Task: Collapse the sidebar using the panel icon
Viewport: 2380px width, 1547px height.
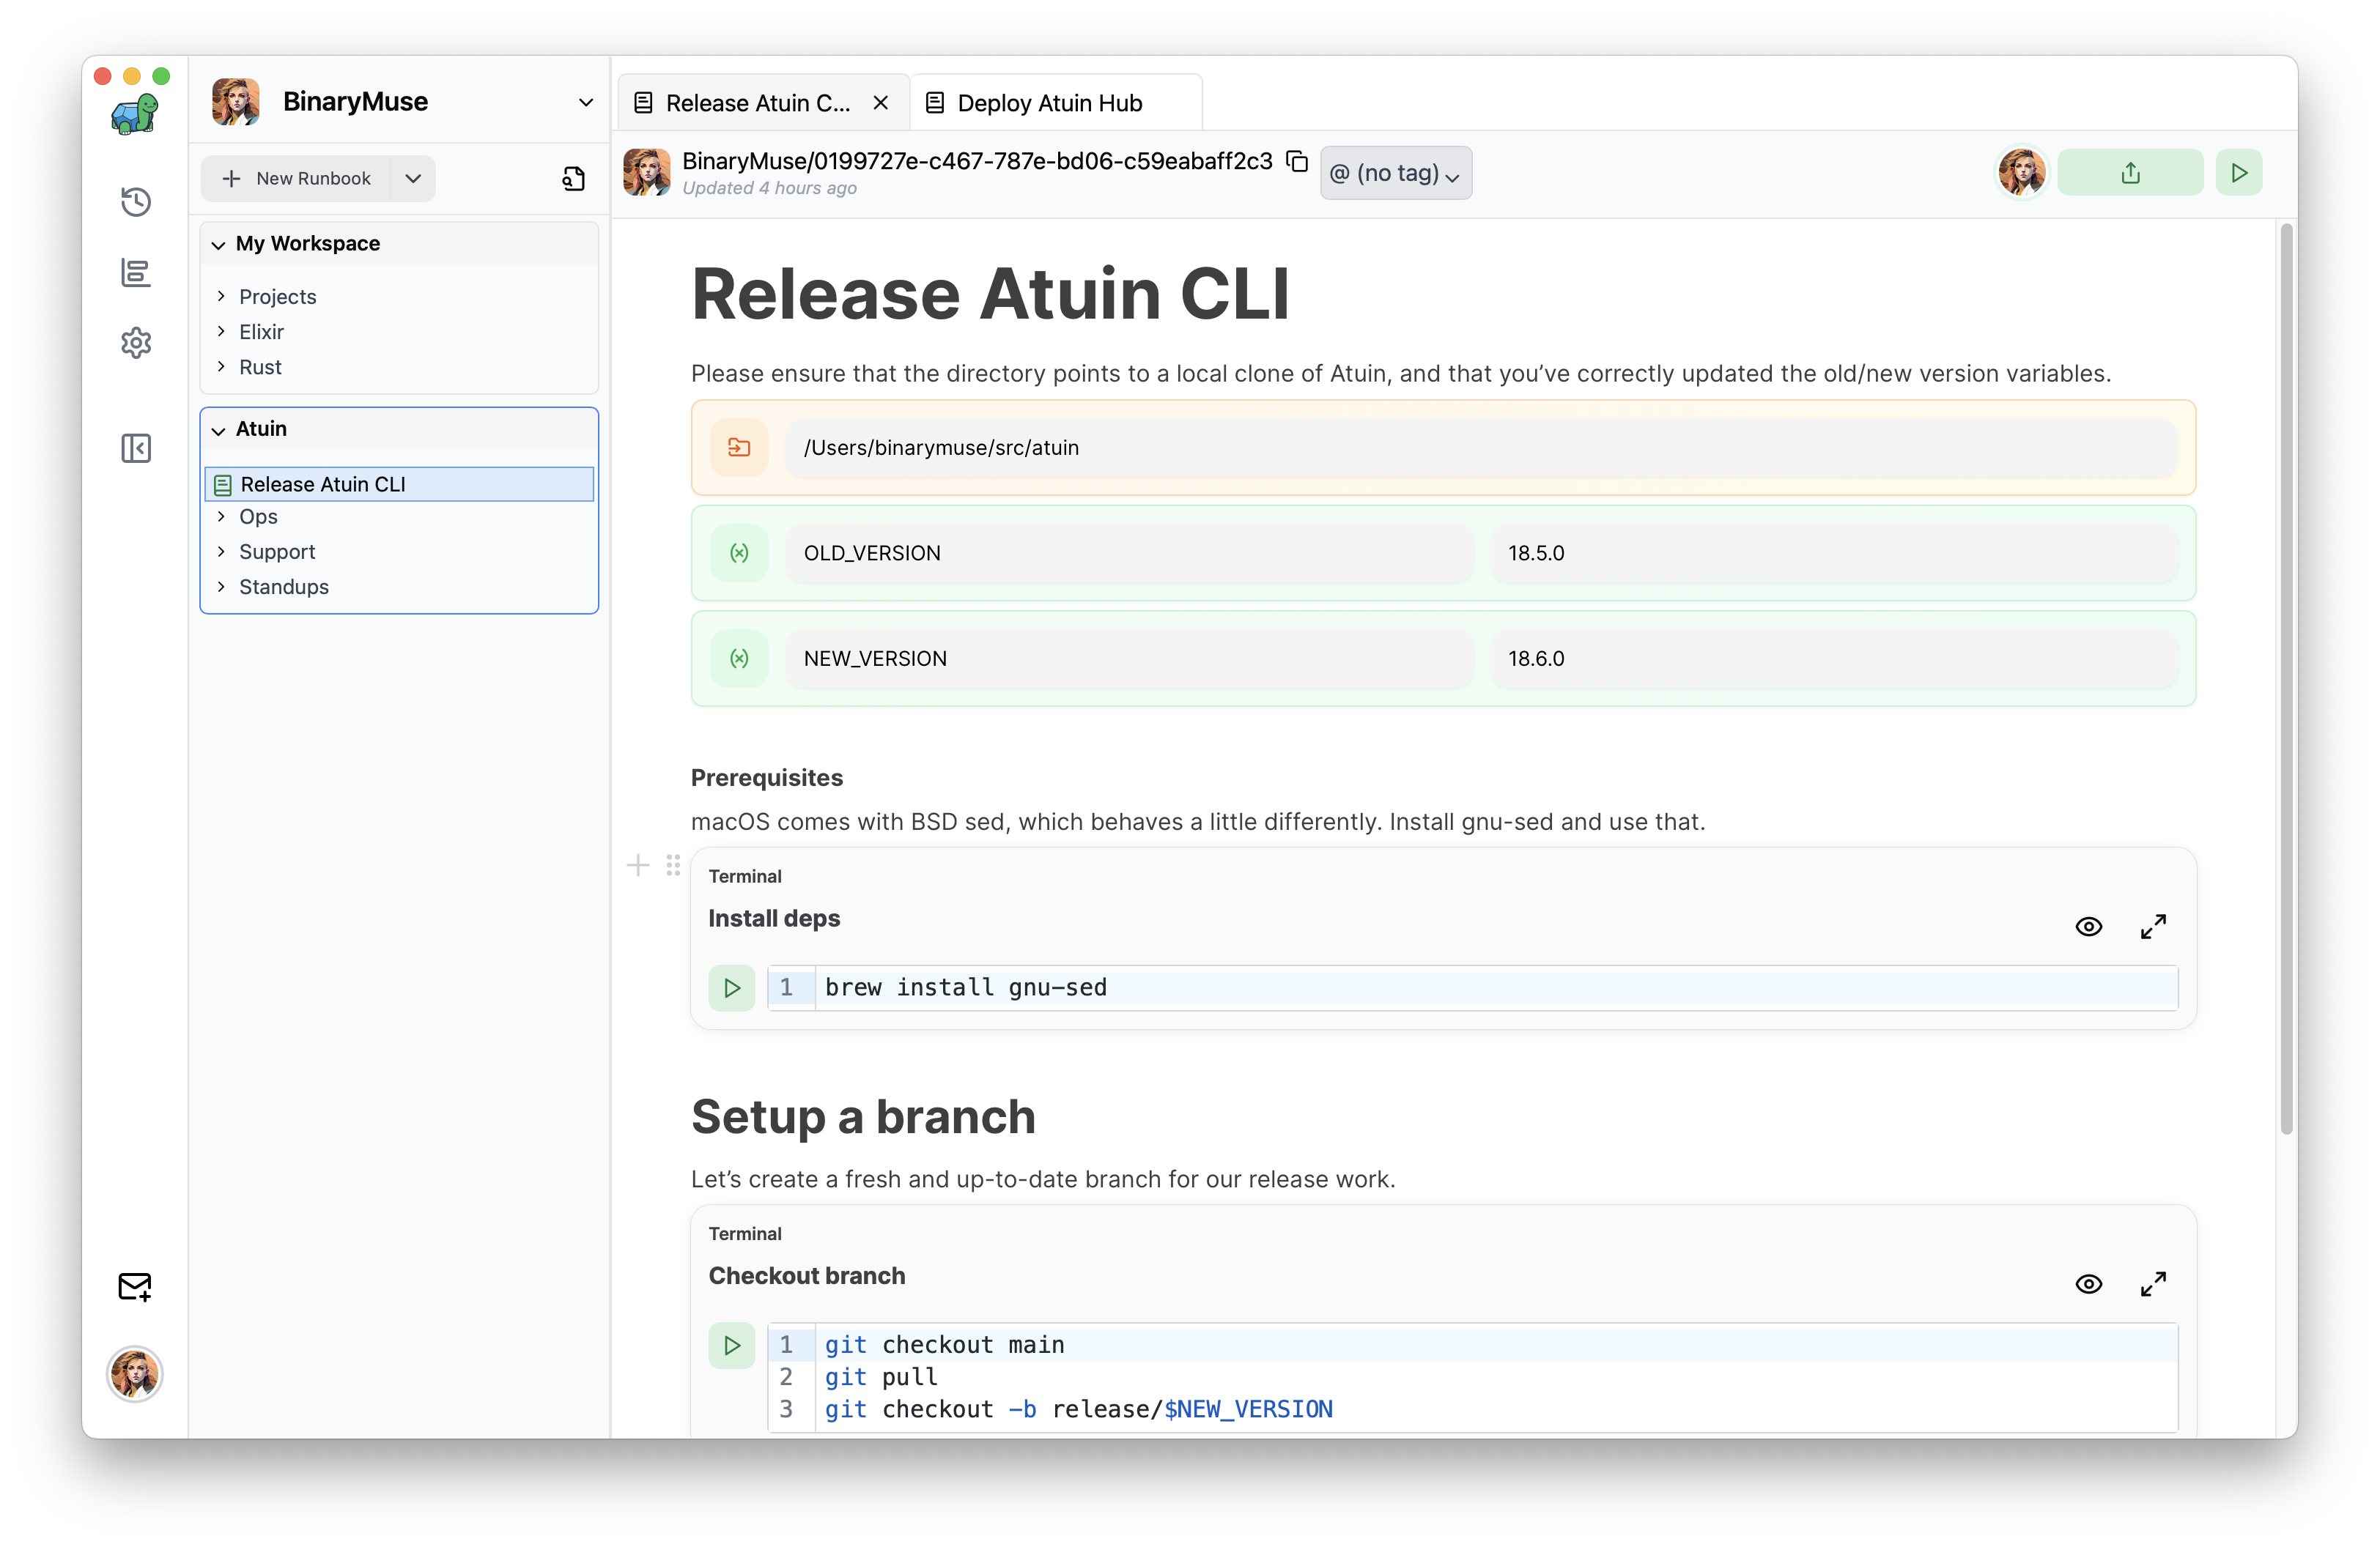Action: 135,448
